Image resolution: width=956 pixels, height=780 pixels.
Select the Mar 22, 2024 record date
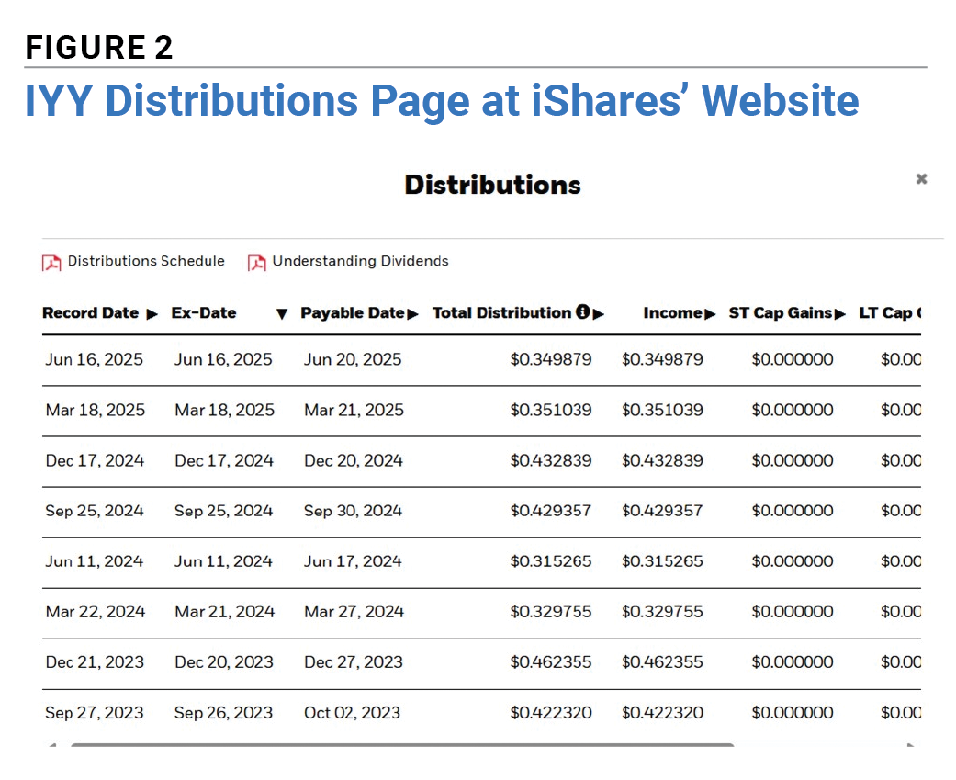96,612
